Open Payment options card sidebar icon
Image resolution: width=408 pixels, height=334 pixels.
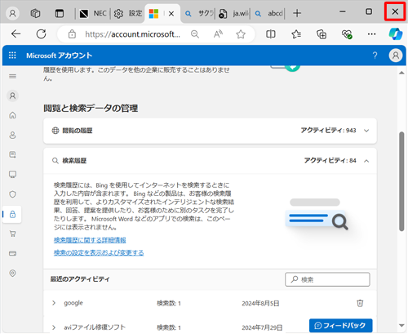pos(12,253)
